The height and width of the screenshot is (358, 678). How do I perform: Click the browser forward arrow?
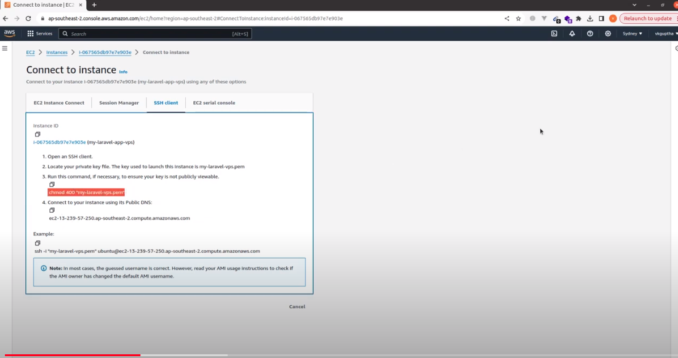pyautogui.click(x=17, y=18)
